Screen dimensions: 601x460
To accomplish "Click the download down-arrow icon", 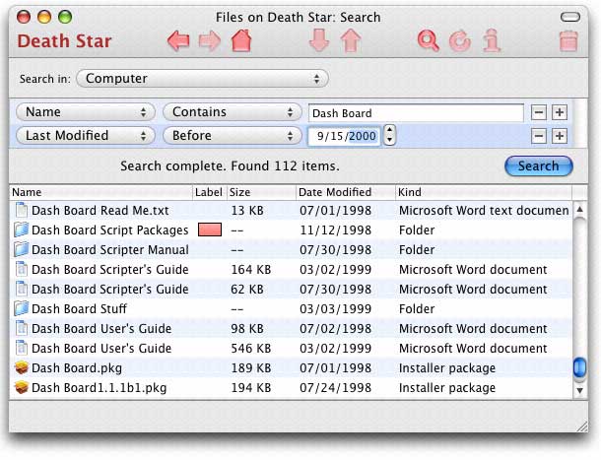I will (x=319, y=40).
